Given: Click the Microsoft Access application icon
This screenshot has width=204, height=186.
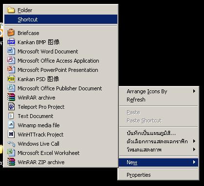Looking at the screenshot, I should click(x=11, y=61).
